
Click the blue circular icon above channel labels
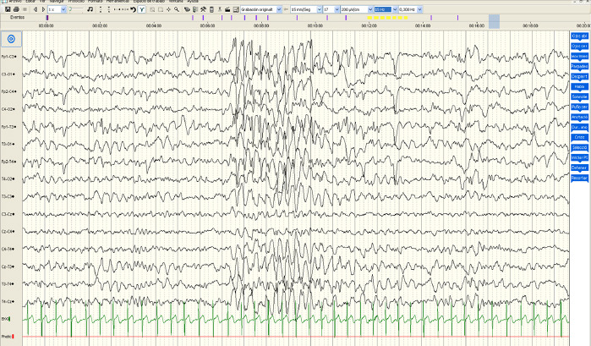coord(11,39)
